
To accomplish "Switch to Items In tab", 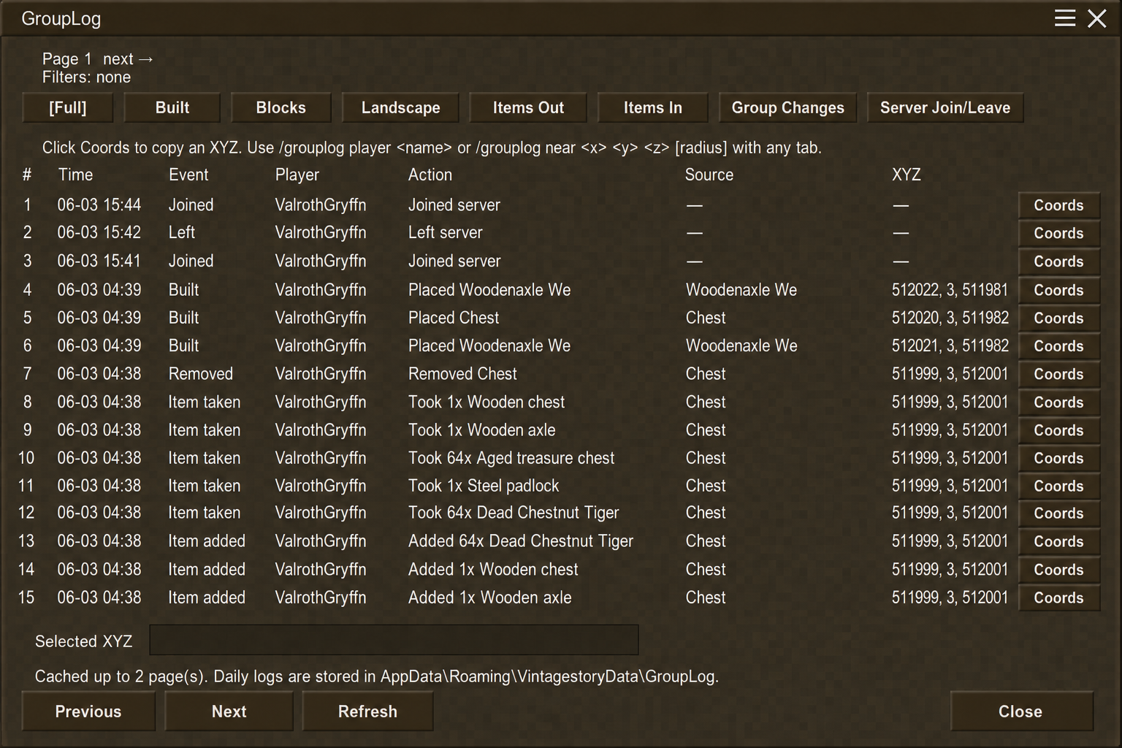I will pos(653,108).
